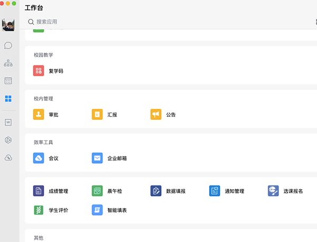Click the 复学码 label
The height and width of the screenshot is (242, 317).
click(x=56, y=71)
